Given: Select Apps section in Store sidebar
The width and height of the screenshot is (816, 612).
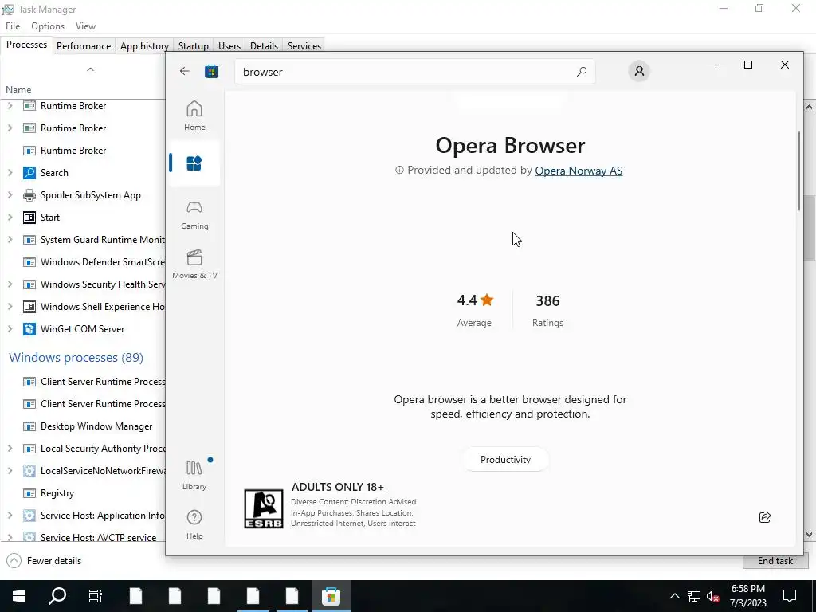Looking at the screenshot, I should 194,163.
